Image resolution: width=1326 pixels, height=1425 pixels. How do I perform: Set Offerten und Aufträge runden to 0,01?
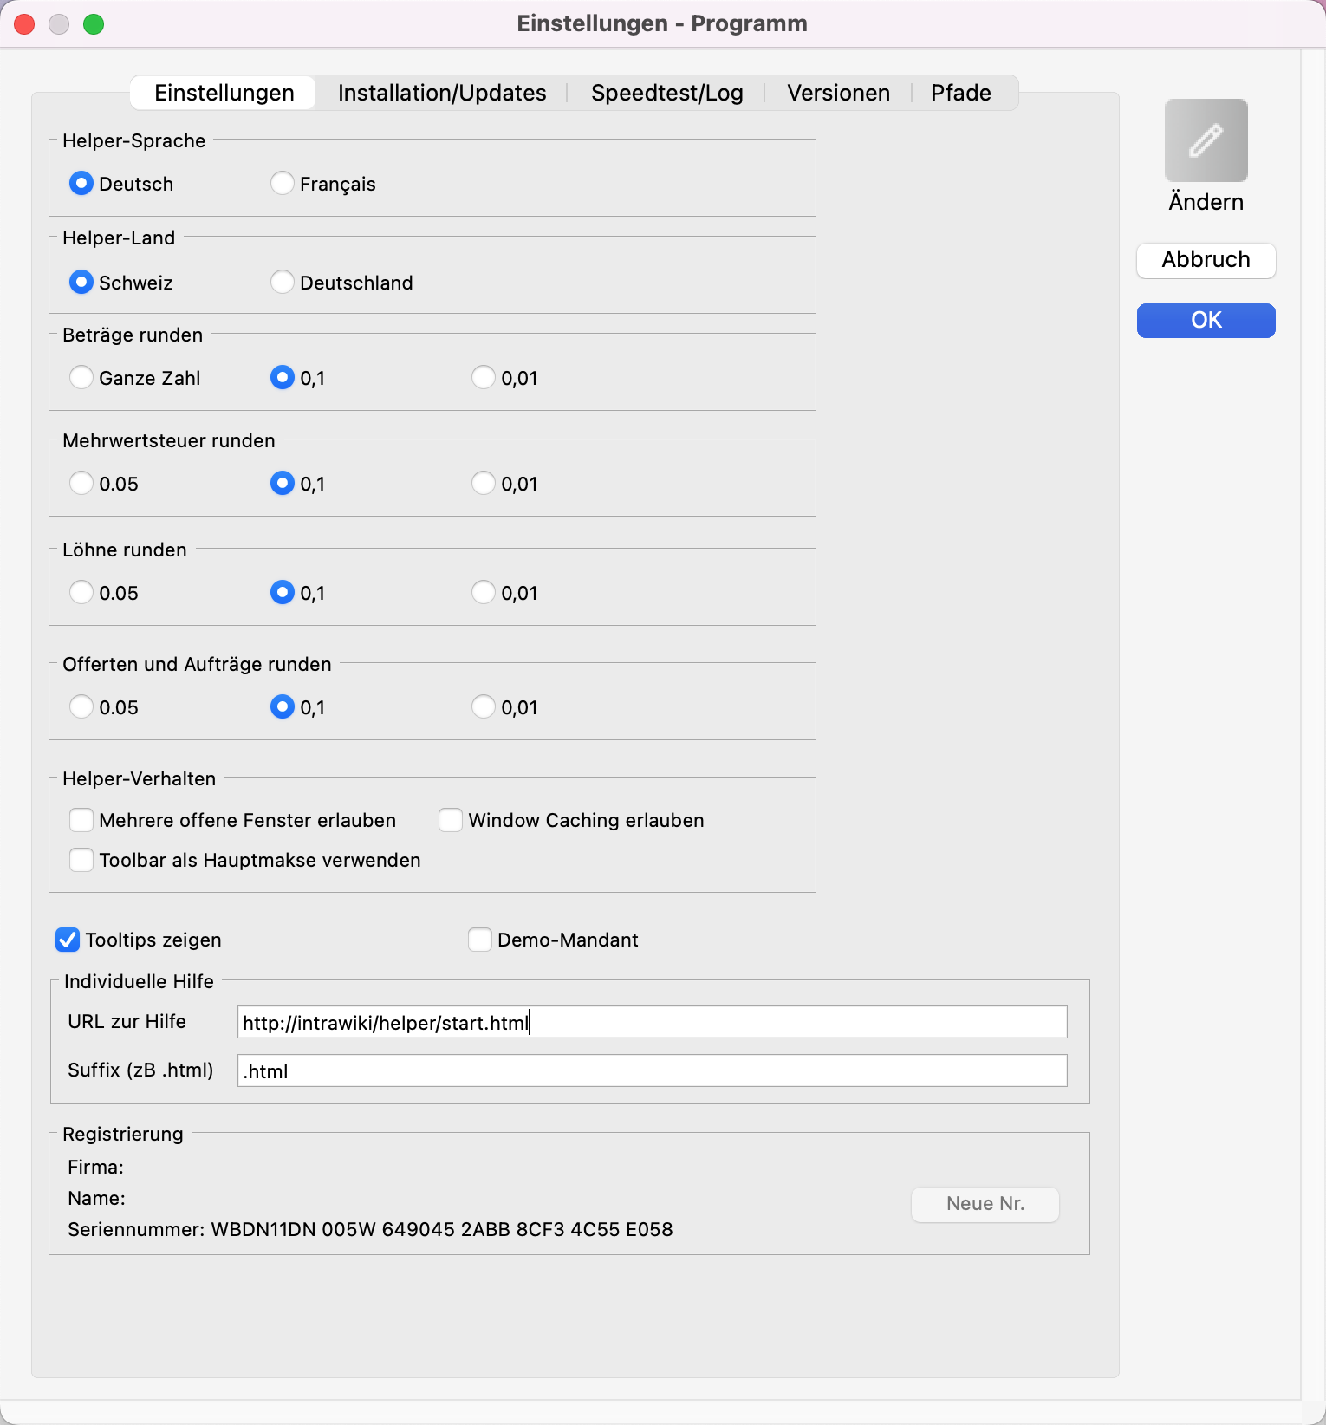(x=484, y=707)
